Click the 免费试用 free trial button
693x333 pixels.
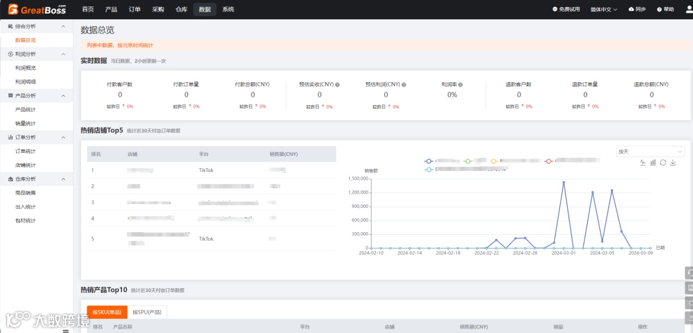point(566,9)
